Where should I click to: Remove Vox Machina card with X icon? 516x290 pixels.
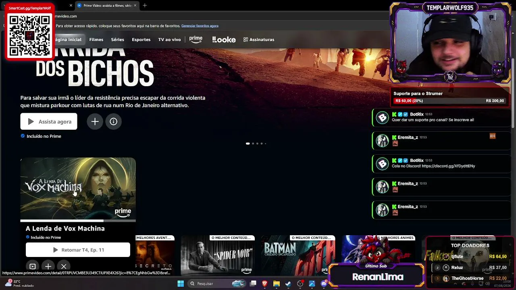click(x=64, y=266)
